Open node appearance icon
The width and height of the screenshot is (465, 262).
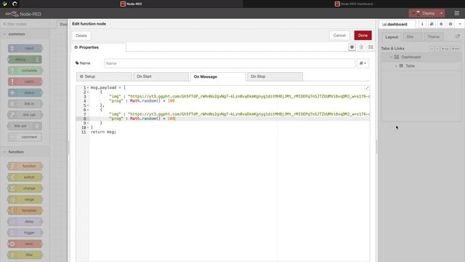371,47
